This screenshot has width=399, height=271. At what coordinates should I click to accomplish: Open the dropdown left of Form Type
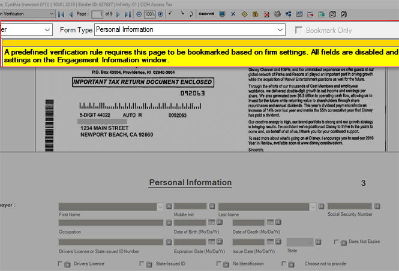(47, 30)
